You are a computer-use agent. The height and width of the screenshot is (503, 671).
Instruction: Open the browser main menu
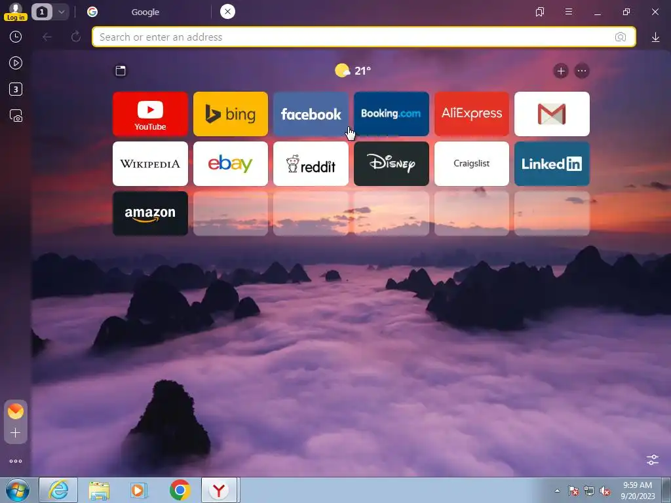pos(569,12)
